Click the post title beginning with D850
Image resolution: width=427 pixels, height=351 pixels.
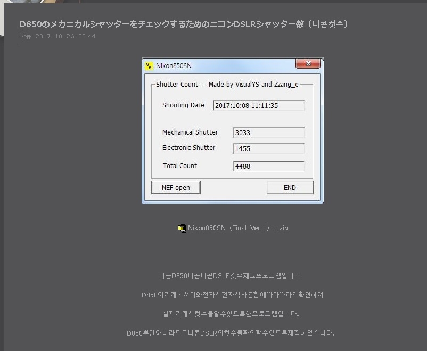click(x=184, y=24)
